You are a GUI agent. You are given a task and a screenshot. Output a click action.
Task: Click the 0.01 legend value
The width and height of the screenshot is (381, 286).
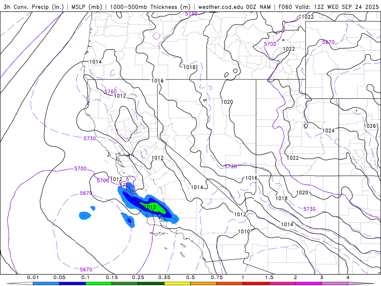[33, 277]
